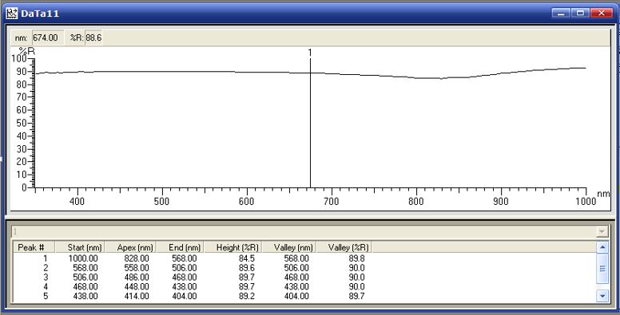Click the table scrollbar thumb
This screenshot has height=315, width=620.
pyautogui.click(x=602, y=269)
